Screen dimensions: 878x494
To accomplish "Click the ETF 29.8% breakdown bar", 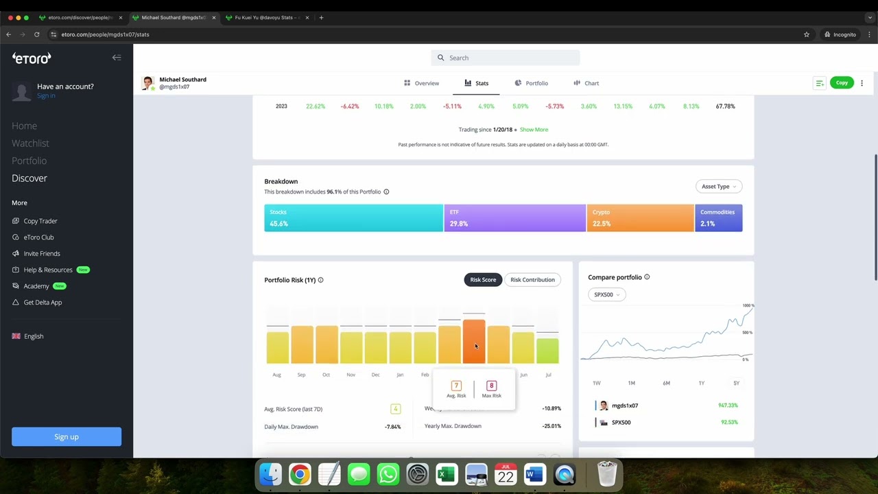I will pos(515,218).
